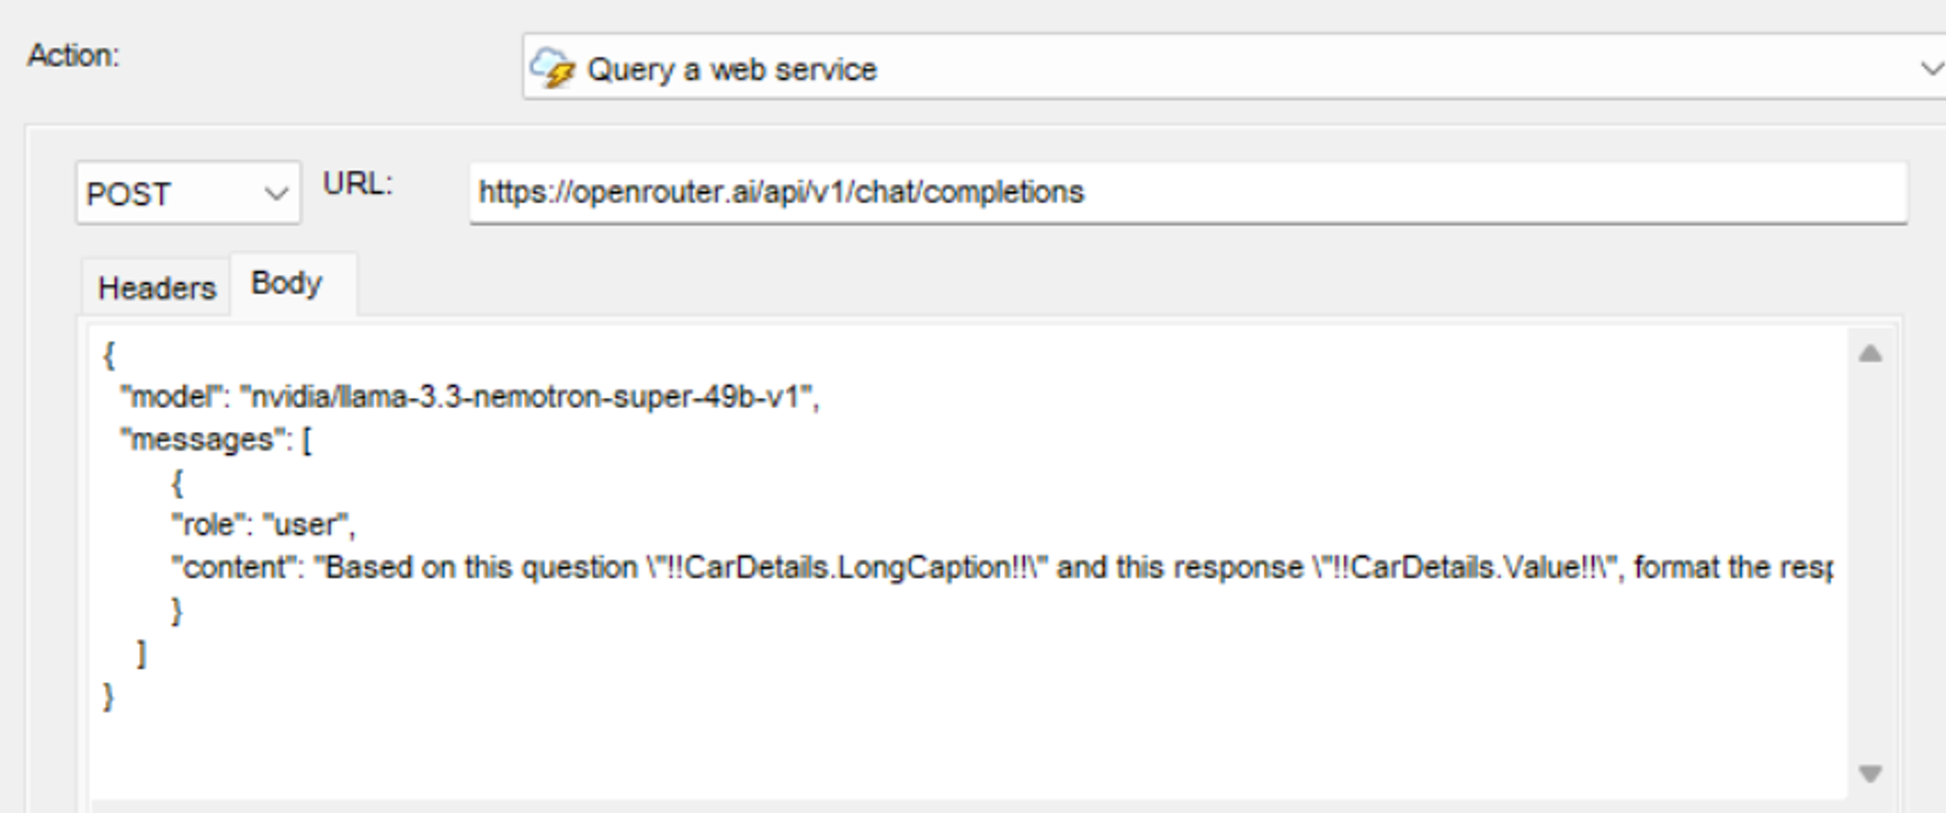Screen dimensions: 1946x813
Task: Open the POST method dropdown arrow
Action: 276,194
